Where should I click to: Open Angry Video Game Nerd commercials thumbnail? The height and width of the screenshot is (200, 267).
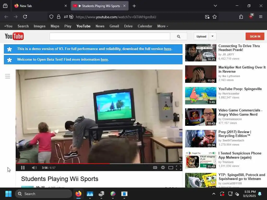click(x=201, y=117)
